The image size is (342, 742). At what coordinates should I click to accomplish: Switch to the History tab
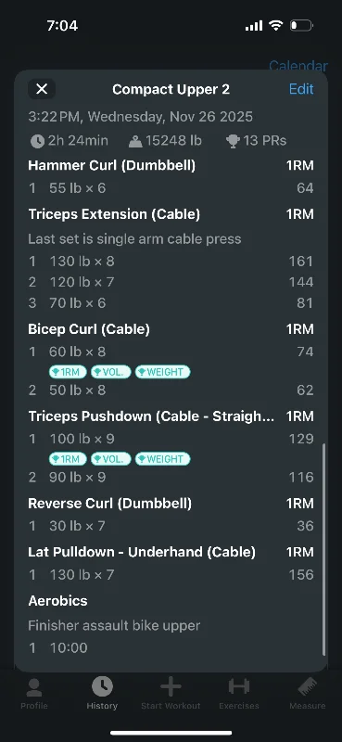pos(102,693)
